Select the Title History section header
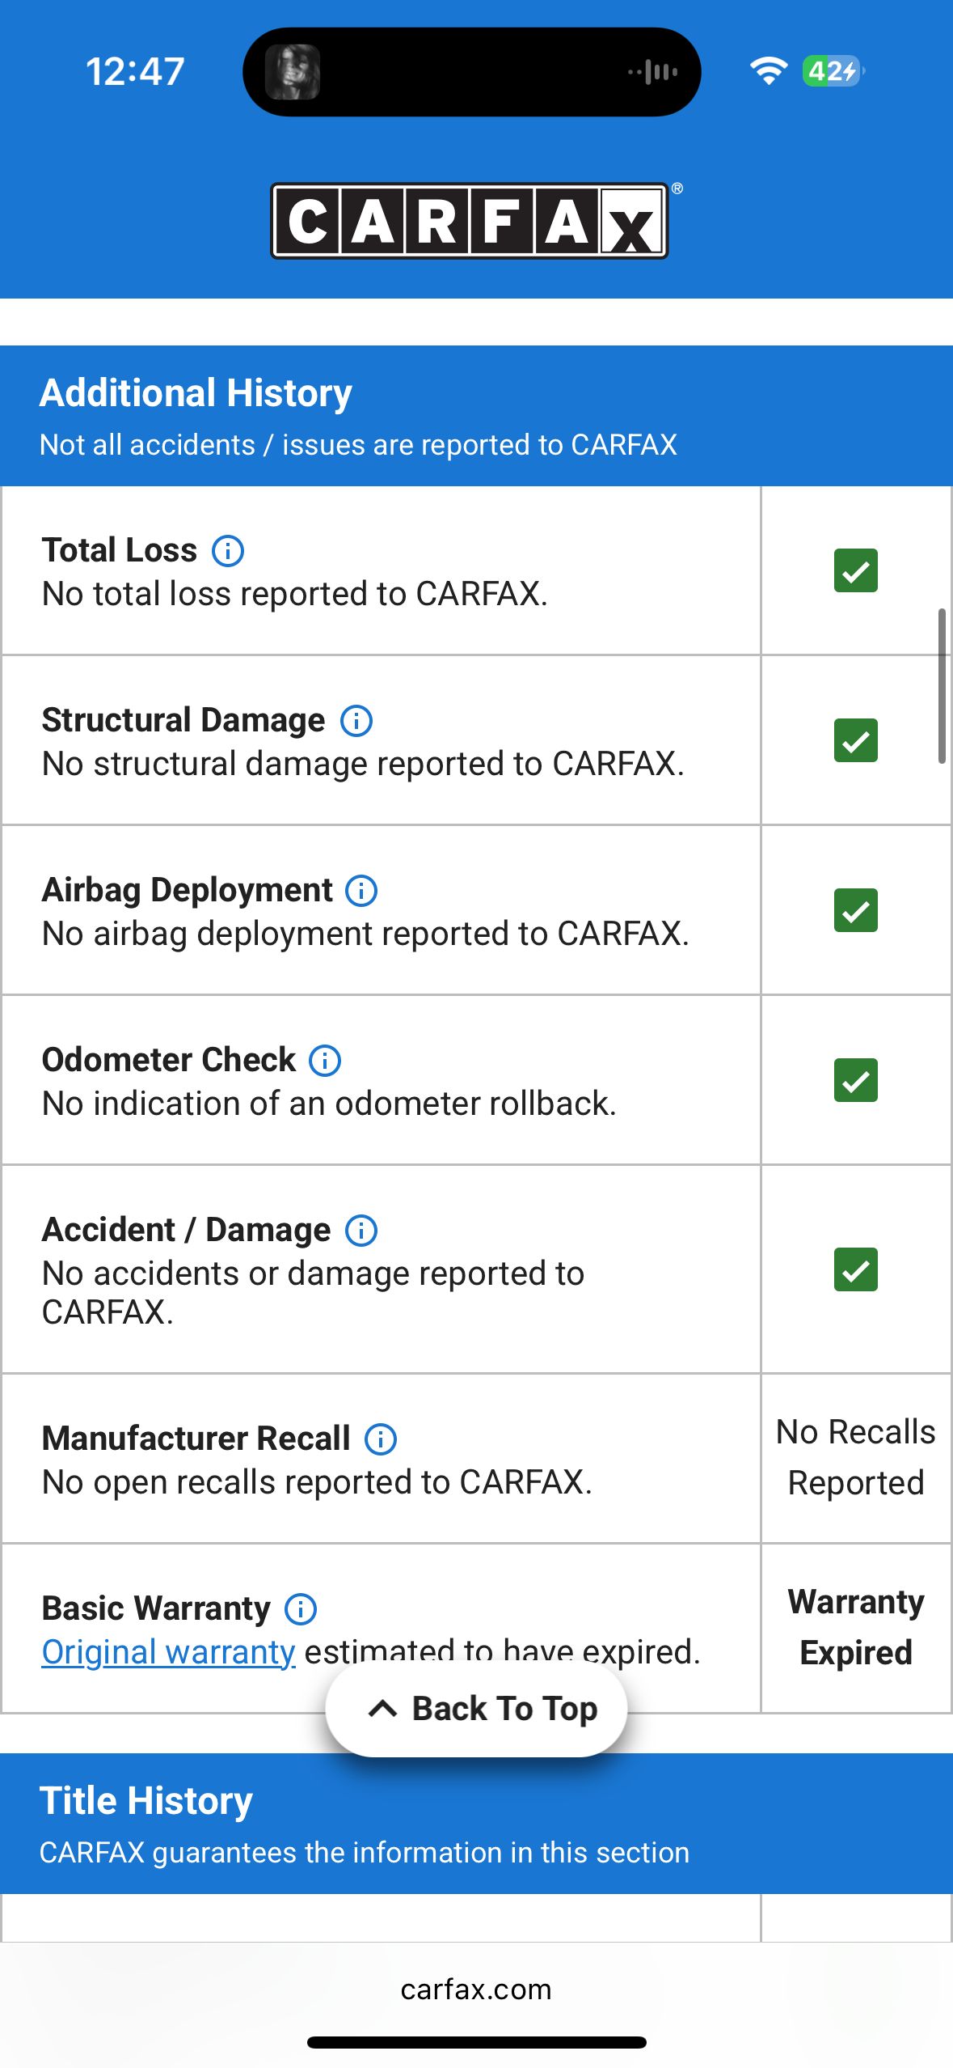The width and height of the screenshot is (953, 2068). click(x=476, y=1824)
